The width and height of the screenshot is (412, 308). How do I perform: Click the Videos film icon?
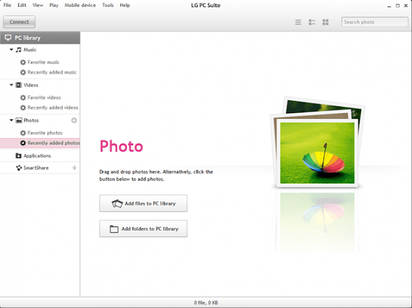click(x=19, y=85)
